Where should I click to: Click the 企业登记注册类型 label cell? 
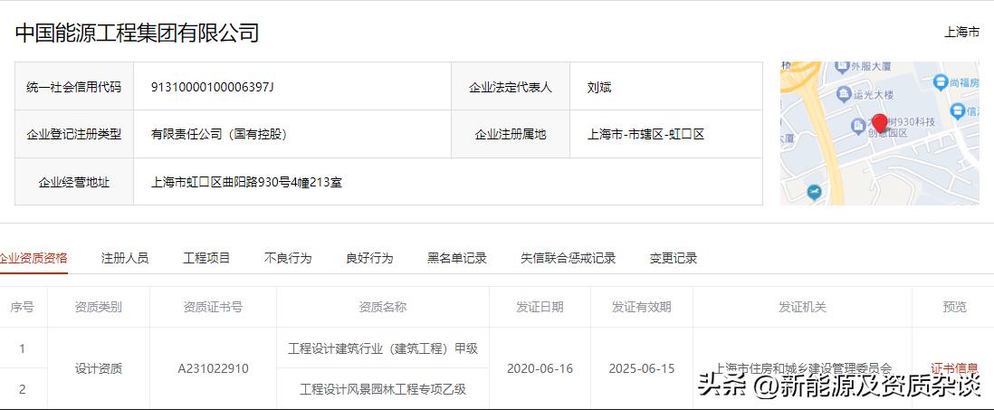coord(74,134)
